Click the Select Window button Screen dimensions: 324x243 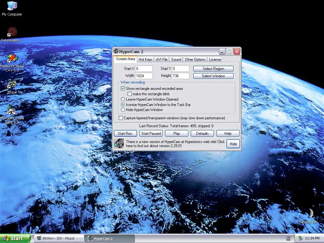(213, 76)
